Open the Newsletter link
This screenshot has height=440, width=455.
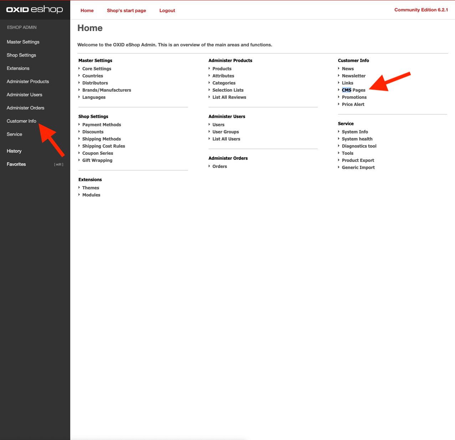coord(354,76)
